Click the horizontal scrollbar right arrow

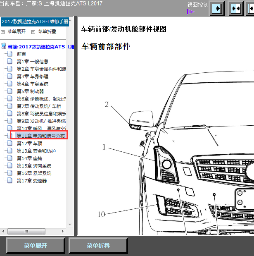63,231
